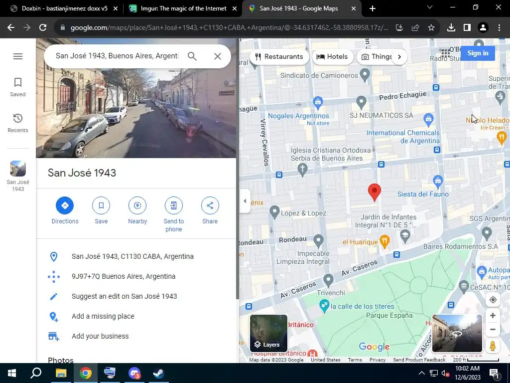Open the Recents sidebar item
510x383 pixels.
pyautogui.click(x=18, y=123)
